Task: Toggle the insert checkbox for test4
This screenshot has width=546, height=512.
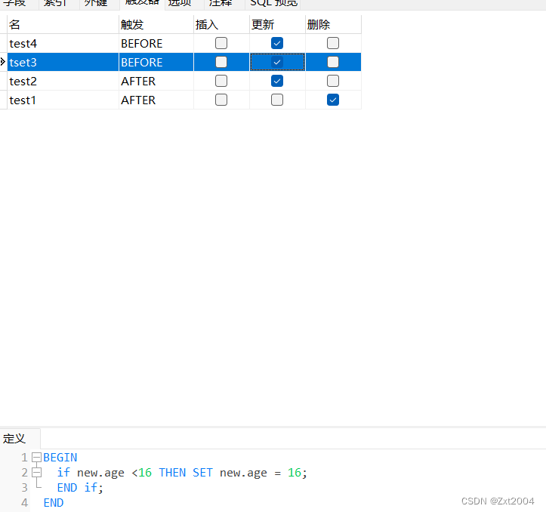Action: point(221,43)
